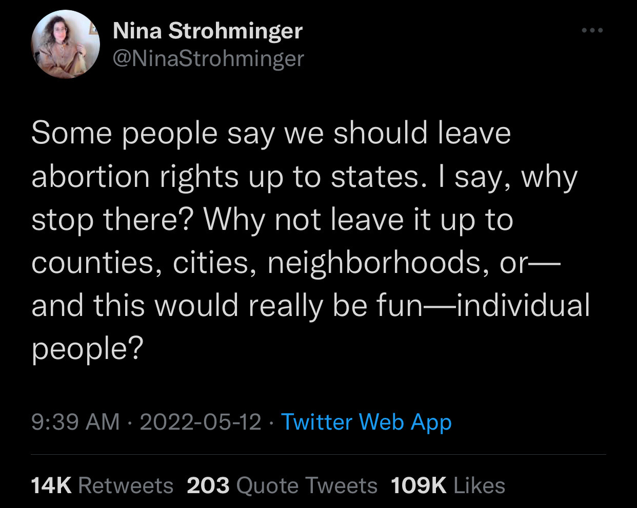Image resolution: width=637 pixels, height=508 pixels.
Task: Open the Quote Tweets label
Action: point(307,485)
